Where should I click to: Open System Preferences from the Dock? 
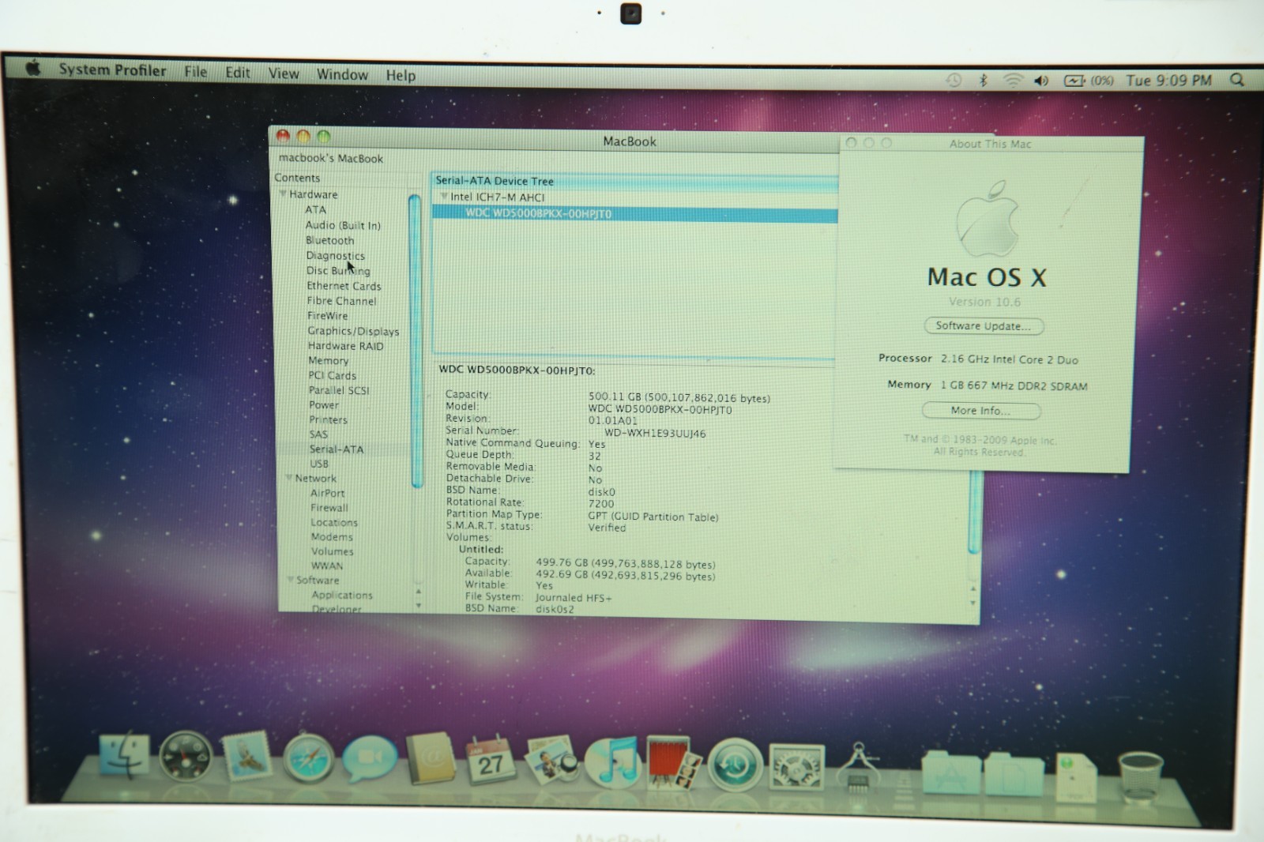click(x=796, y=766)
